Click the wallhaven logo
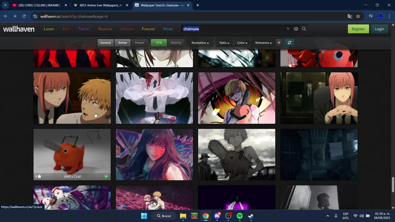 coord(19,29)
